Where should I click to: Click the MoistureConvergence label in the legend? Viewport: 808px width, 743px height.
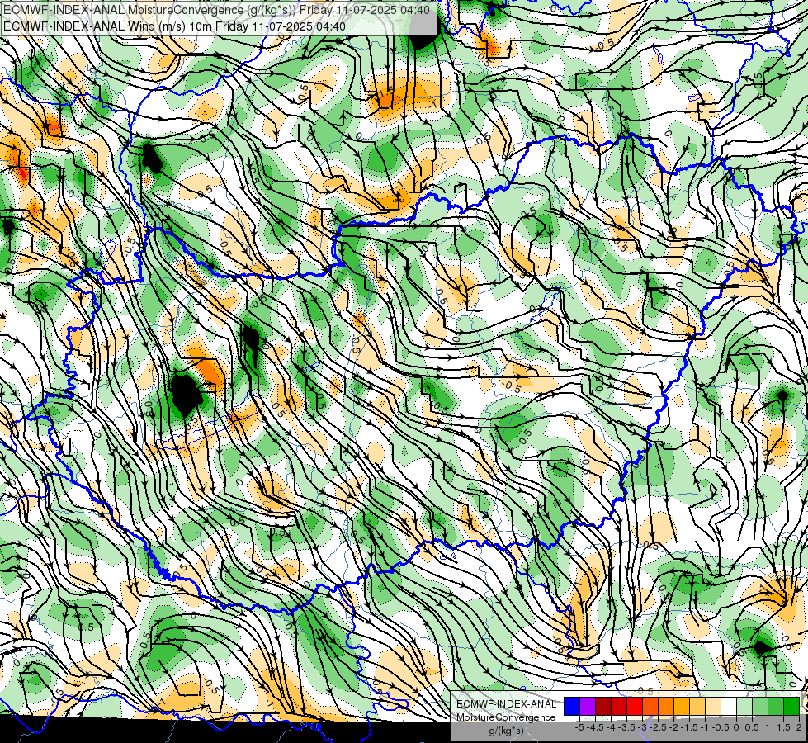pyautogui.click(x=506, y=717)
